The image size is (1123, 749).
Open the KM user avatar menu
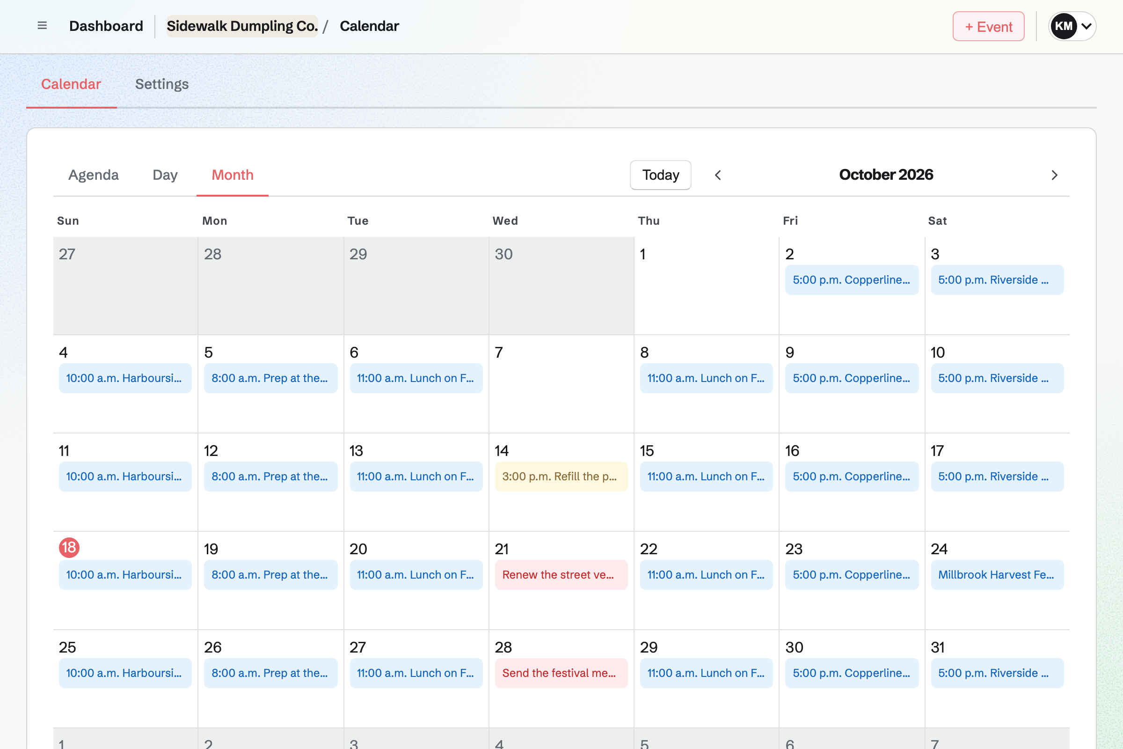tap(1072, 26)
